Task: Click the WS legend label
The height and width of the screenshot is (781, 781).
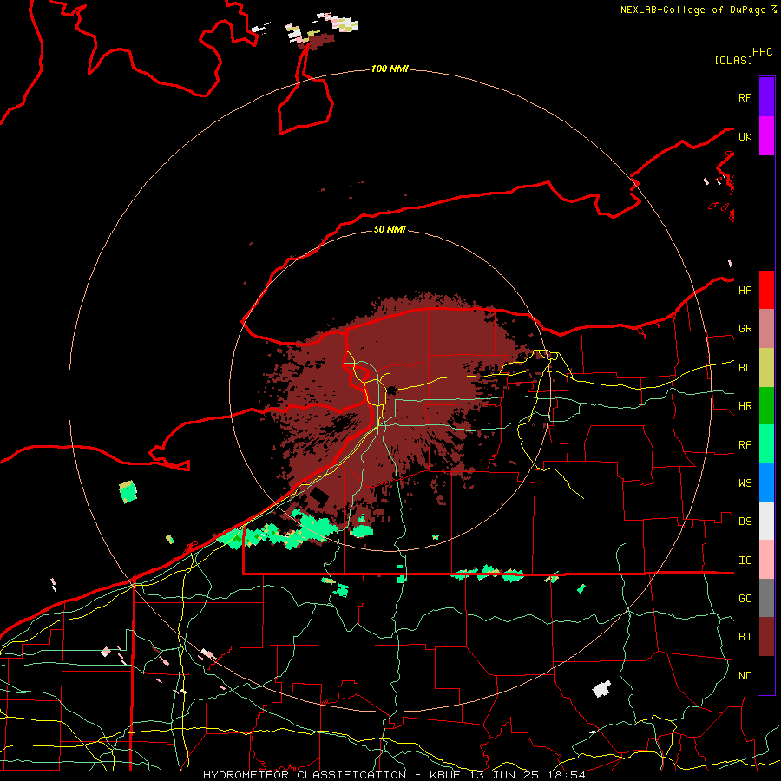Action: [x=745, y=483]
